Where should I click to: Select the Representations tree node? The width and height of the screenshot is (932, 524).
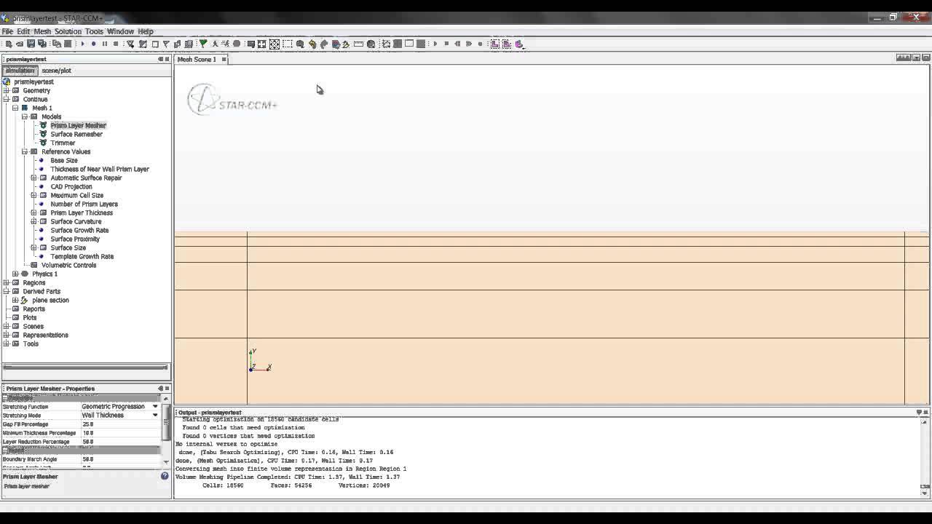pos(45,335)
